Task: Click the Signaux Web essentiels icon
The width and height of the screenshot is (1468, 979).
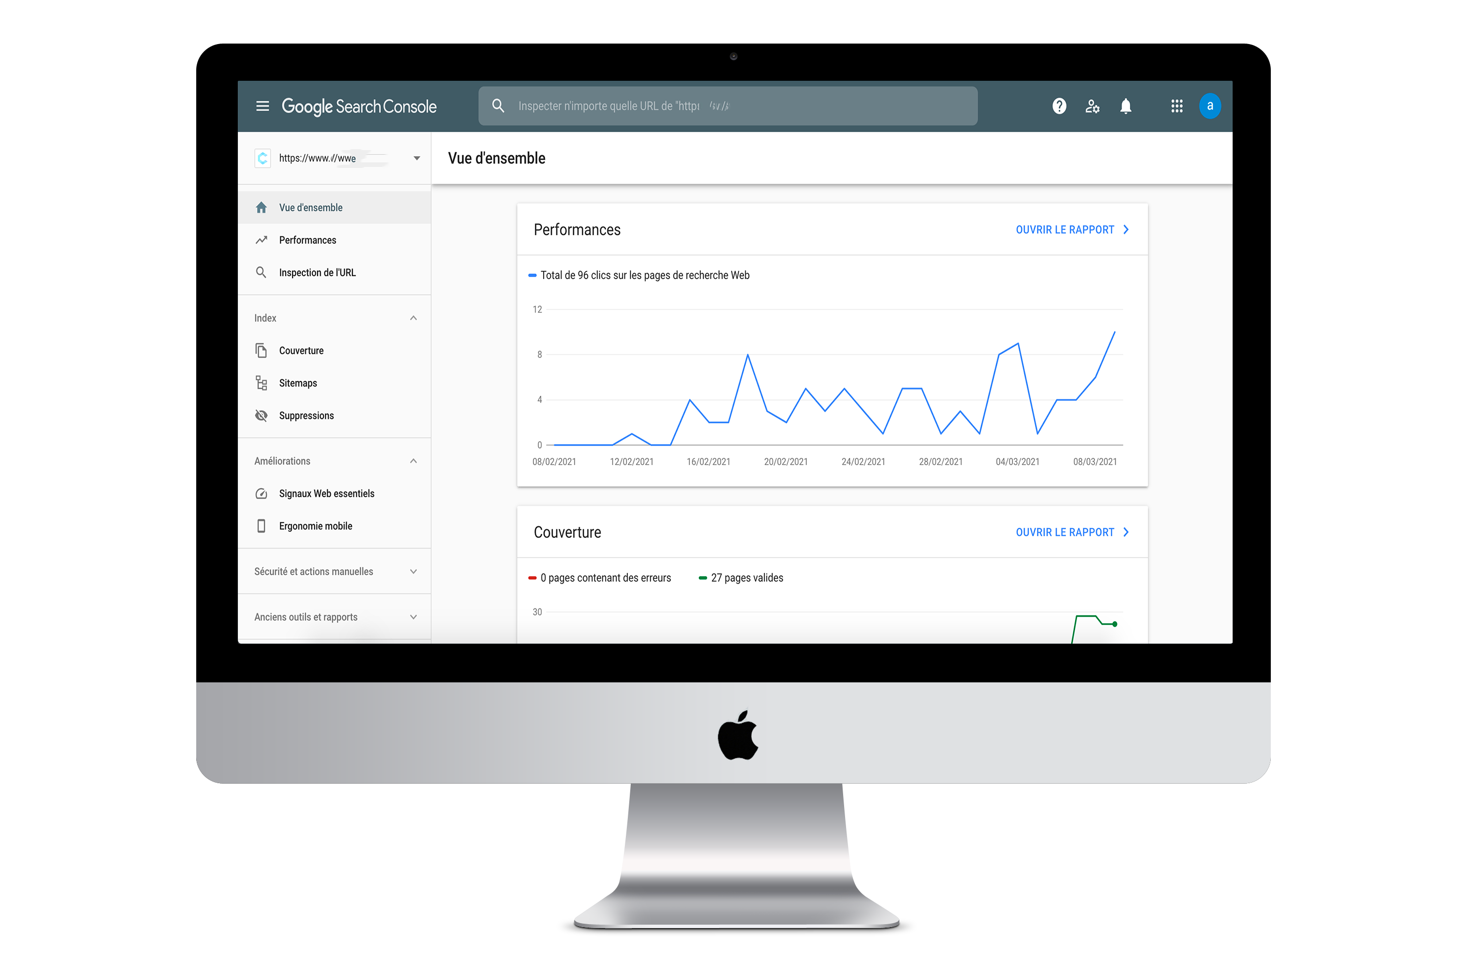Action: pyautogui.click(x=262, y=494)
